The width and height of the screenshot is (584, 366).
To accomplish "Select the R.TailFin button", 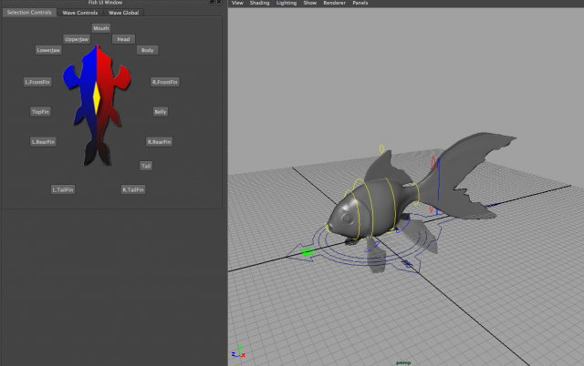I will (x=133, y=189).
